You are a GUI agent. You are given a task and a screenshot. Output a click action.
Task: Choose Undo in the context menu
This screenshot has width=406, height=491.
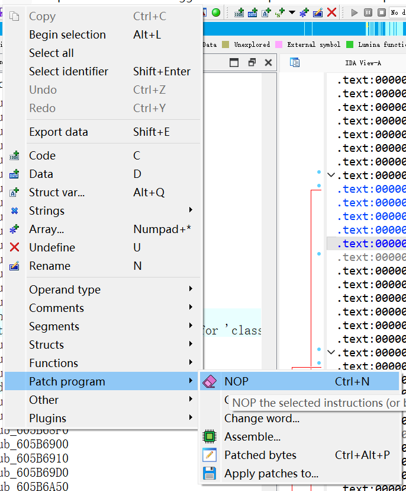[x=102, y=90]
